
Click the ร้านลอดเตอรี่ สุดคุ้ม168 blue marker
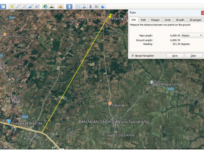(x=9, y=121)
